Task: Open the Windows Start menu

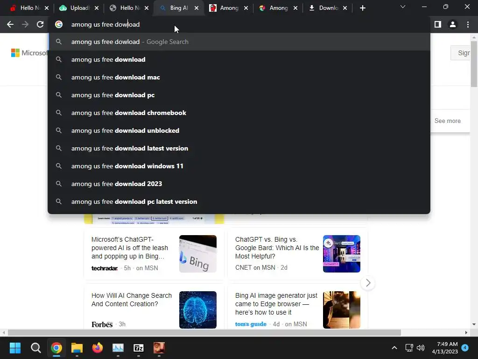Action: (x=15, y=348)
